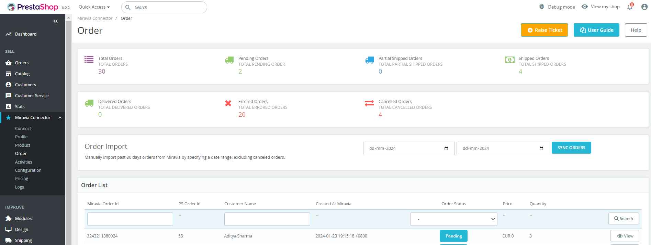Image resolution: width=651 pixels, height=245 pixels.
Task: Open the Pricing submenu item
Action: pyautogui.click(x=22, y=179)
